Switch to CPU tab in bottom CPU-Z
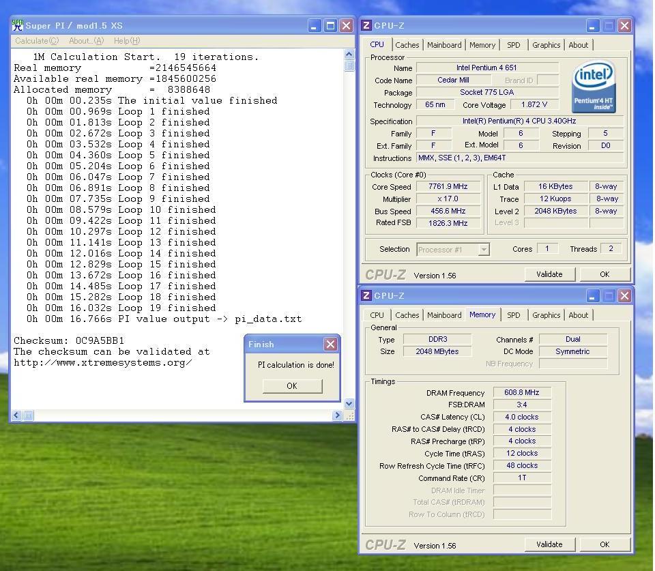Image resolution: width=655 pixels, height=571 pixels. tap(377, 315)
